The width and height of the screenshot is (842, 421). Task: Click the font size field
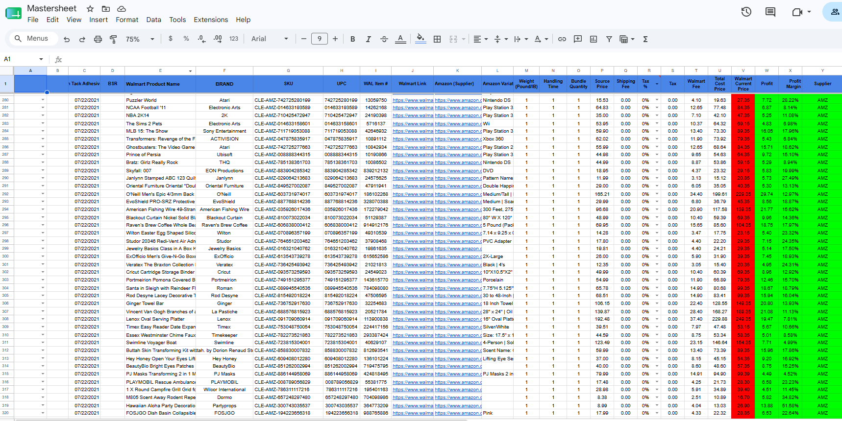[x=320, y=39]
